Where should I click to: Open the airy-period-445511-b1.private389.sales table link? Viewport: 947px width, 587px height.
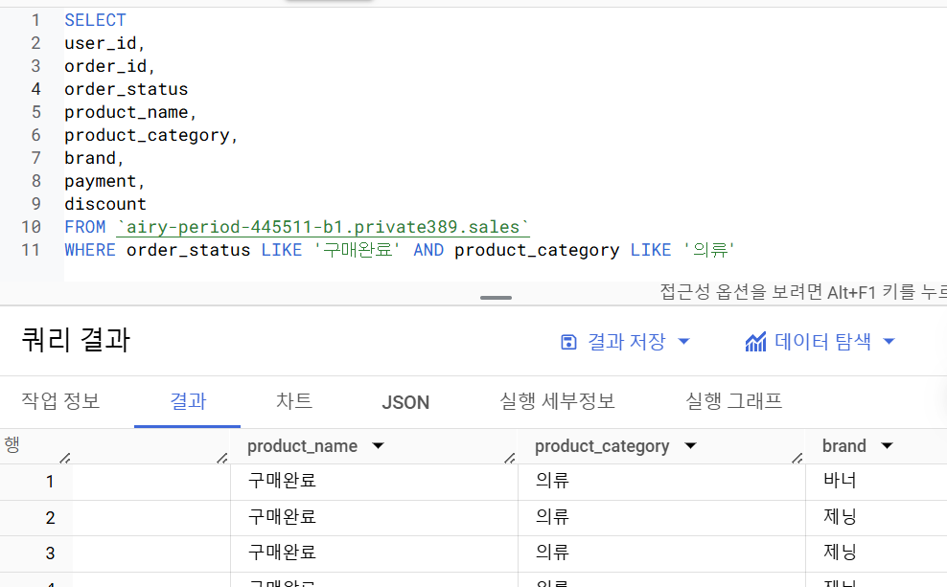click(x=322, y=228)
